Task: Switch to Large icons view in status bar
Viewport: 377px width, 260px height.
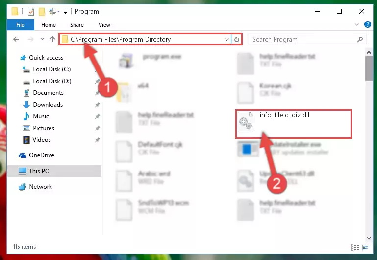Action: pos(366,247)
